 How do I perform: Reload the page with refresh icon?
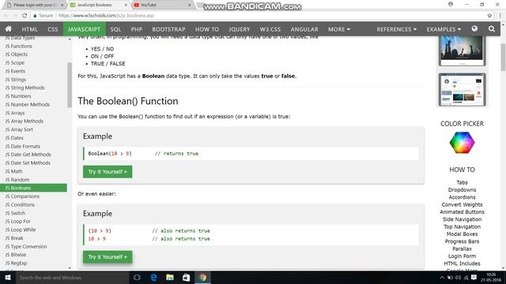click(x=25, y=16)
